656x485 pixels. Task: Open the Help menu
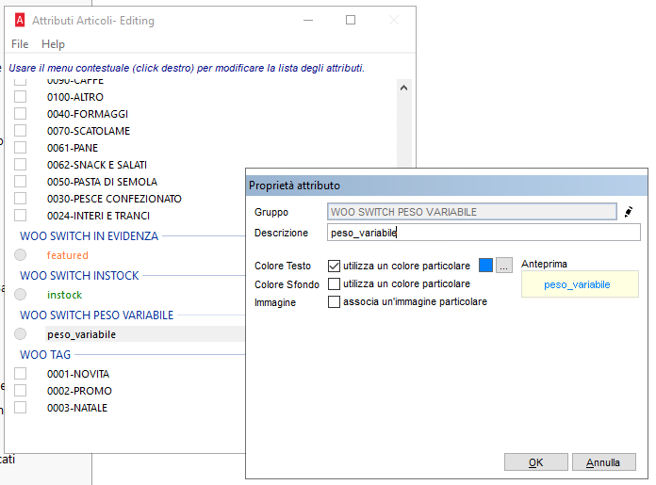[53, 44]
